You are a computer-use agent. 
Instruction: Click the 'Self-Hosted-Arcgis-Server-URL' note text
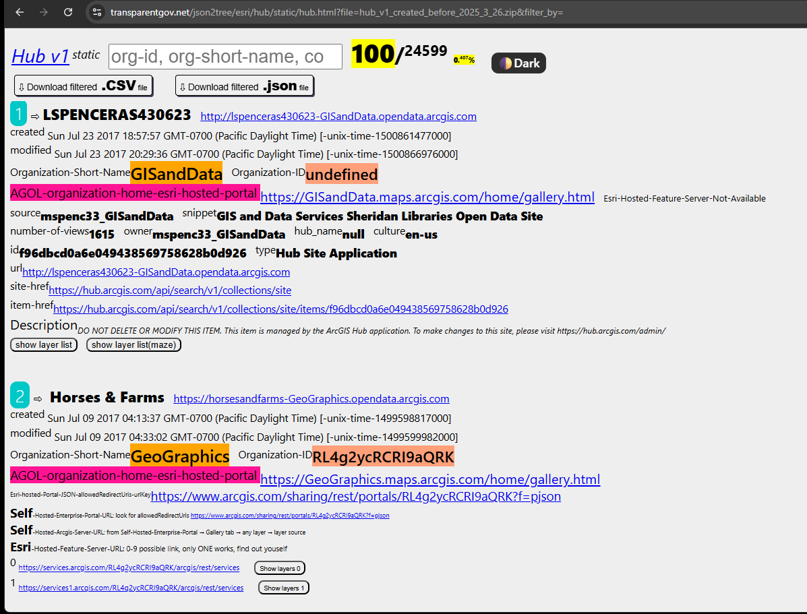tap(158, 530)
